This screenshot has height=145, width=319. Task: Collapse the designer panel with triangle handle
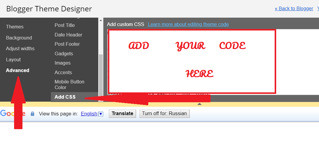tap(199, 104)
